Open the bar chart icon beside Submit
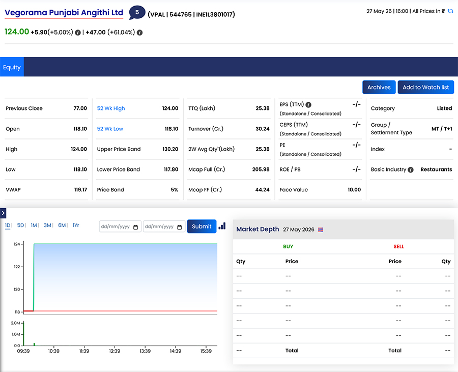 pos(222,226)
